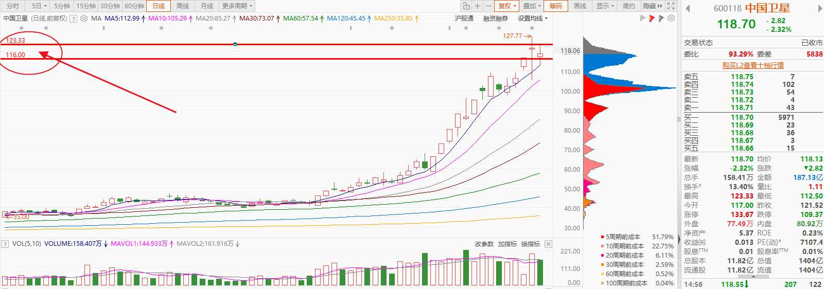Image resolution: width=824 pixels, height=289 pixels.
Task: Switch to 60分钟 chart period
Action: pyautogui.click(x=134, y=6)
